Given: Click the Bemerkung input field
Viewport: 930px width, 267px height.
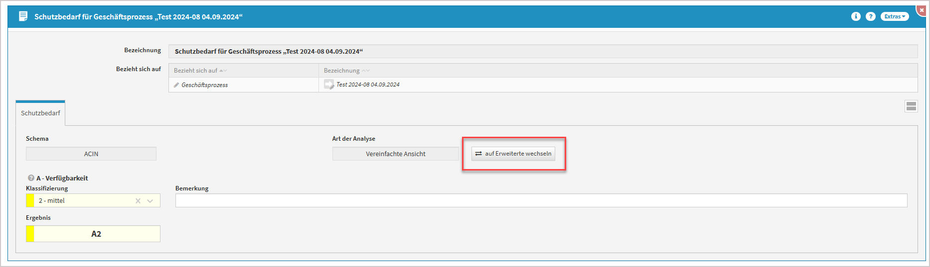Looking at the screenshot, I should [541, 200].
